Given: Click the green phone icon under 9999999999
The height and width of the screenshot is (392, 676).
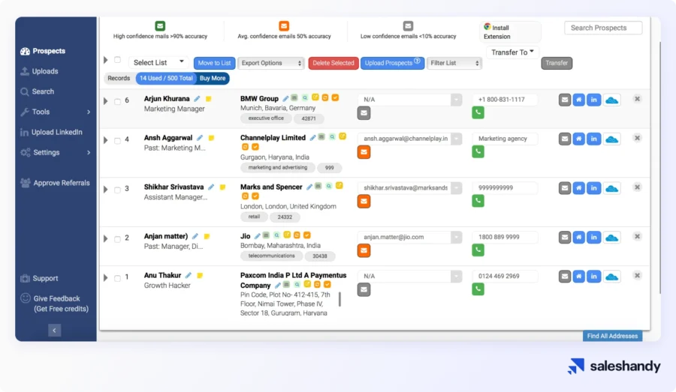Looking at the screenshot, I should coord(478,201).
